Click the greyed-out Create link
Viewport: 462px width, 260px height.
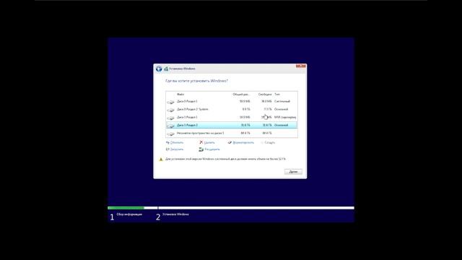click(x=268, y=143)
